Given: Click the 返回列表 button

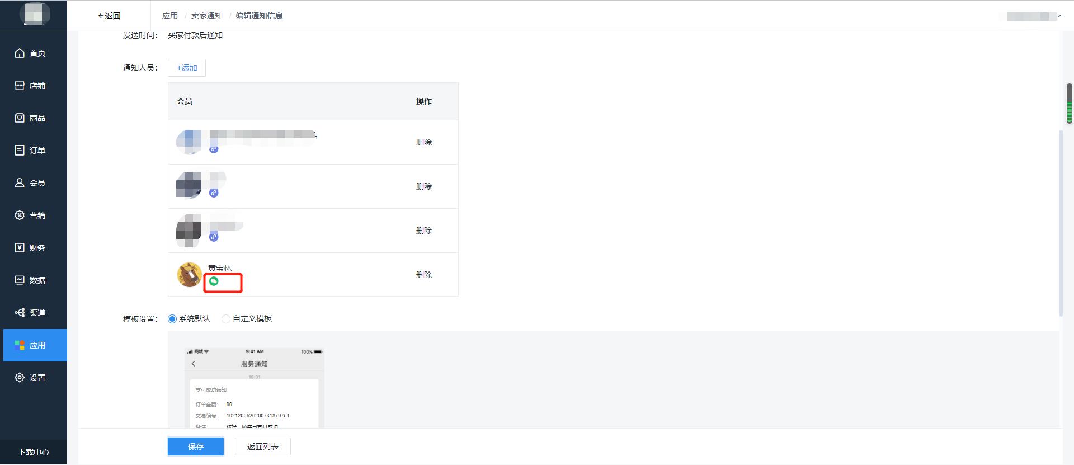Looking at the screenshot, I should pyautogui.click(x=262, y=447).
